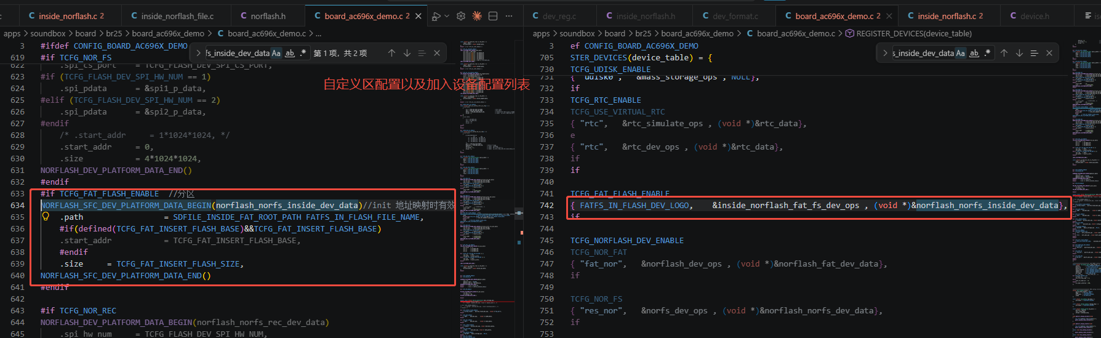Image resolution: width=1101 pixels, height=338 pixels.
Task: Toggle Match Whole Word in right find widget
Action: (974, 54)
